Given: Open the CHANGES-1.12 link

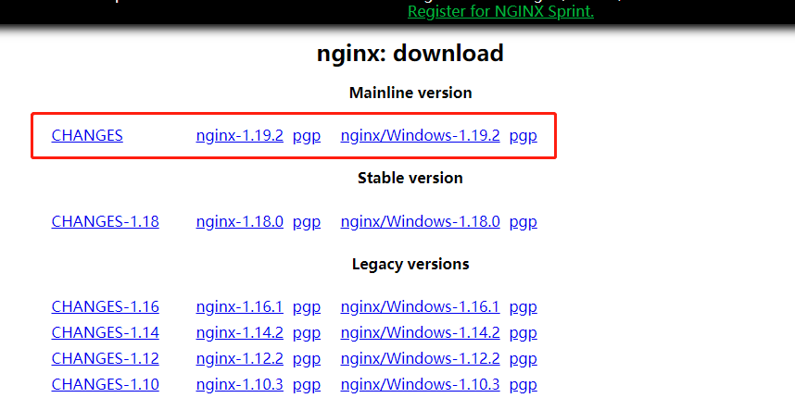Looking at the screenshot, I should coord(105,358).
